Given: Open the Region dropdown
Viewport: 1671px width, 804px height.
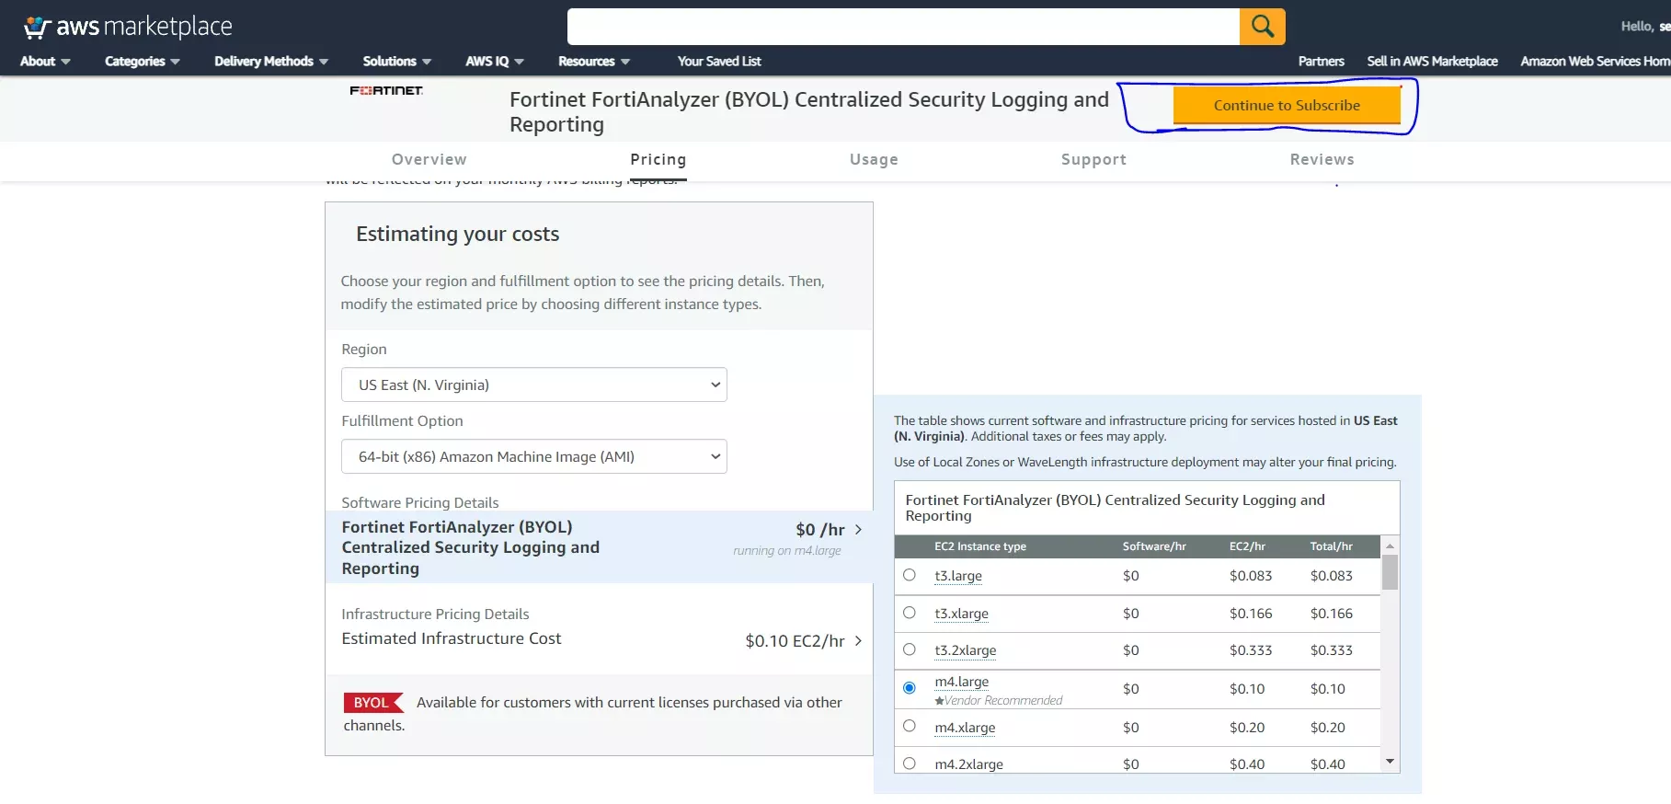Looking at the screenshot, I should point(534,385).
